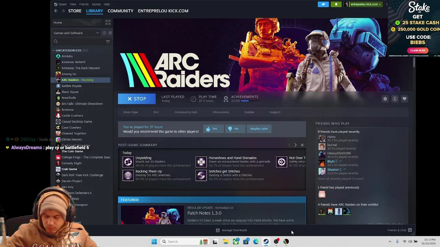Click the achievements trophy icon
The image size is (440, 247).
click(226, 99)
